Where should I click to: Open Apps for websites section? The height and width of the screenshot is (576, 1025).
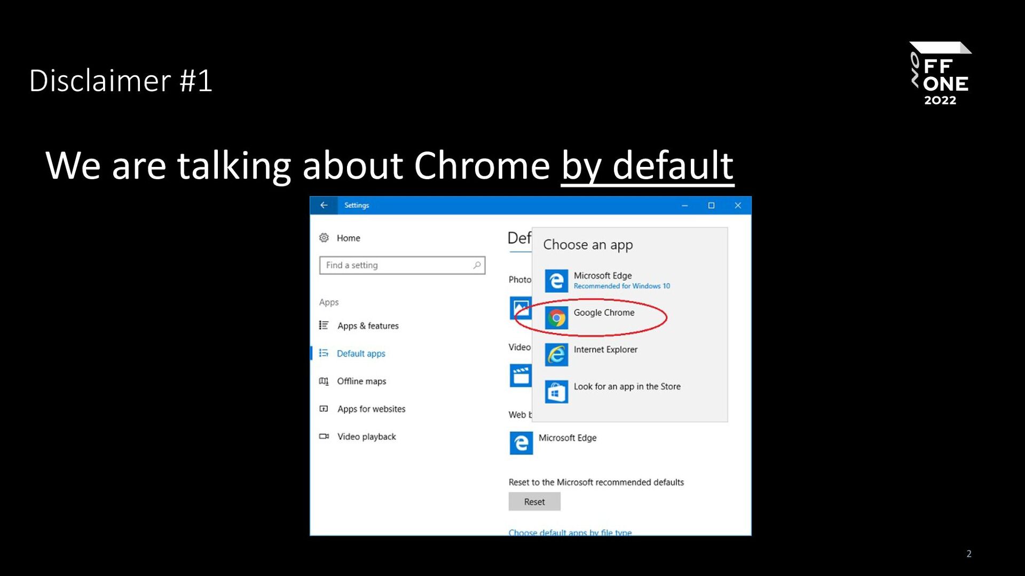[x=371, y=409]
